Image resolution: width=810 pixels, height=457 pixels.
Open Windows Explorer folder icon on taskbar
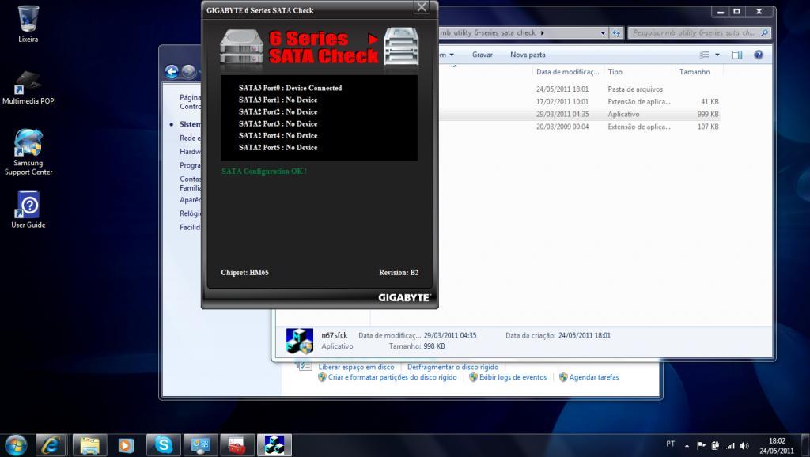90,444
